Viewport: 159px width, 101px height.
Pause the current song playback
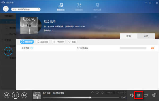point(15,95)
